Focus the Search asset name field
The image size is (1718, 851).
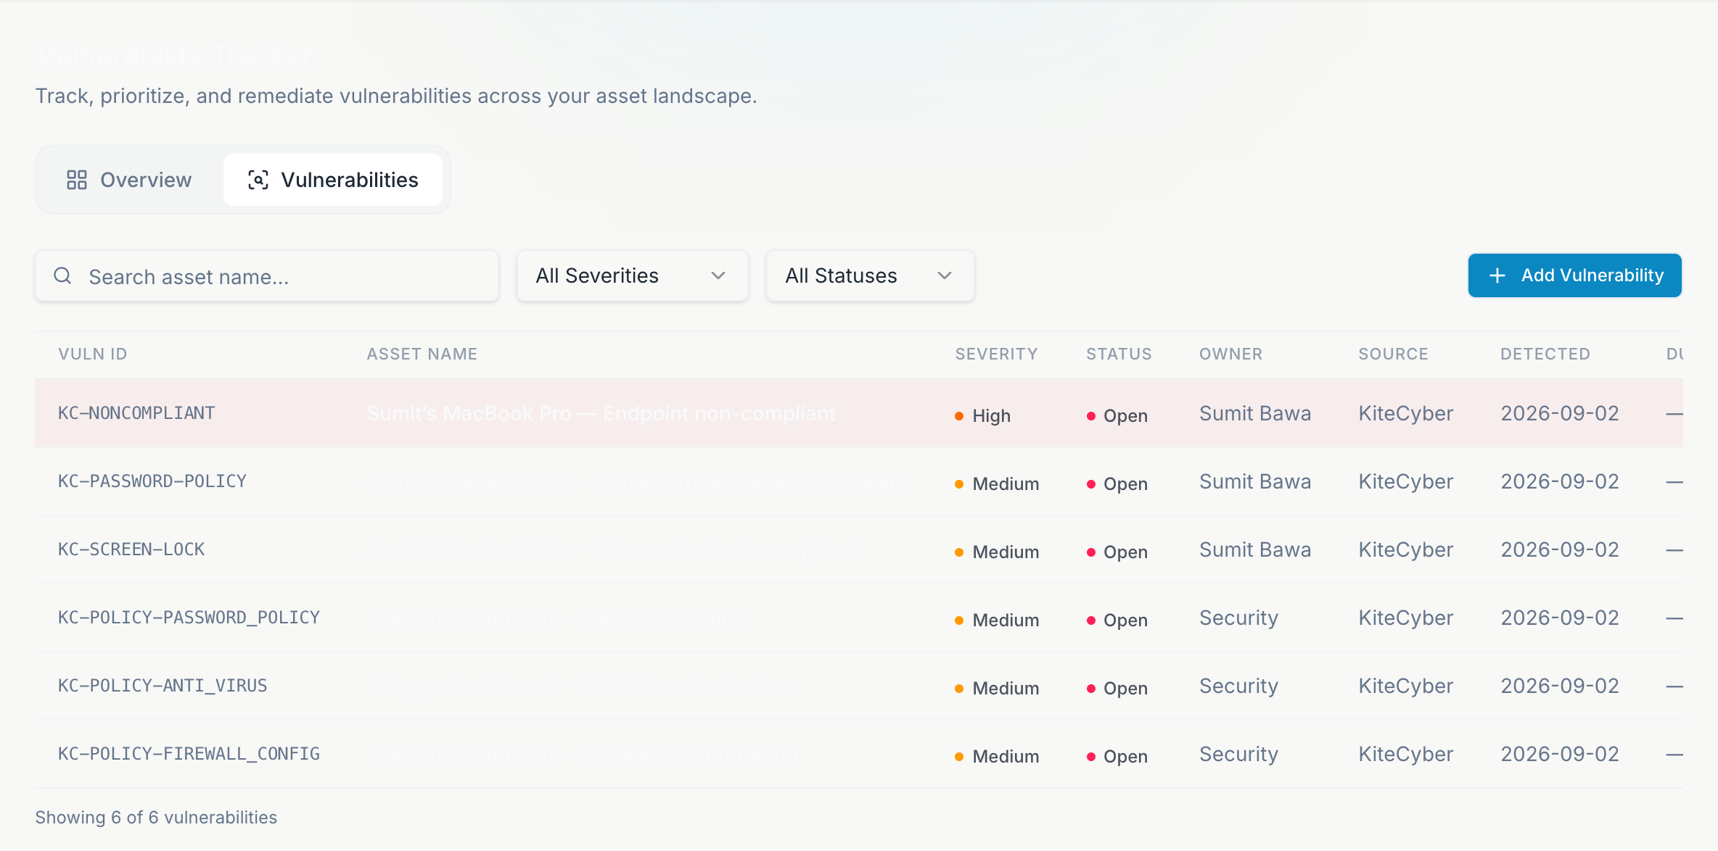(x=267, y=276)
